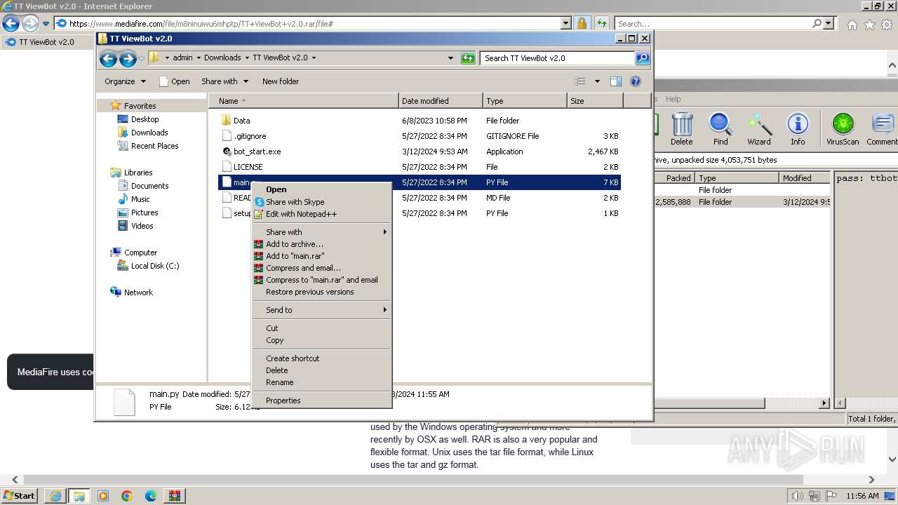
Task: Choose Edit with Notepad++
Action: pos(301,214)
